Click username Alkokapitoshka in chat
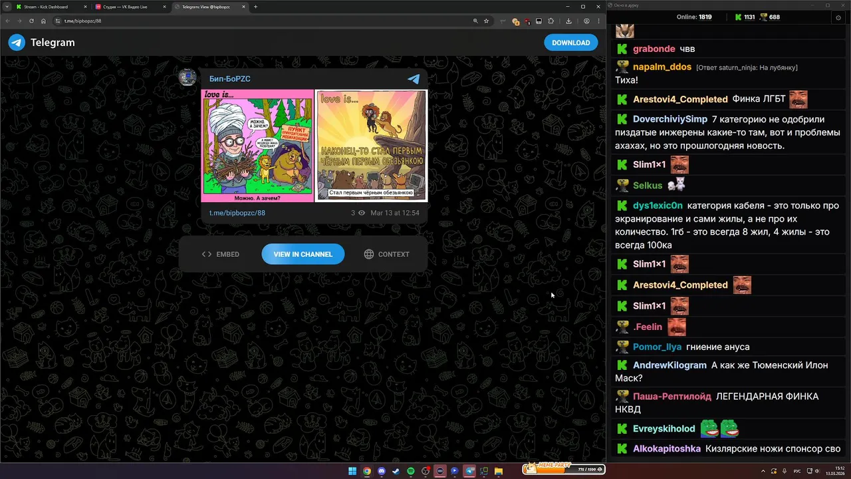Viewport: 851px width, 479px height. [667, 449]
